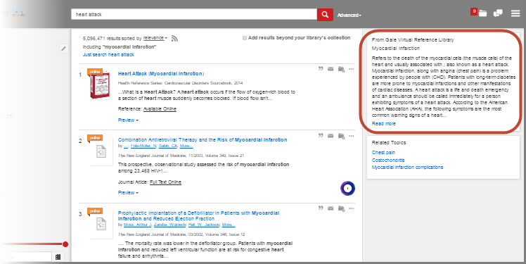Click author Moss, Arthur J
Screen dimensions: 526x264
click(x=138, y=225)
